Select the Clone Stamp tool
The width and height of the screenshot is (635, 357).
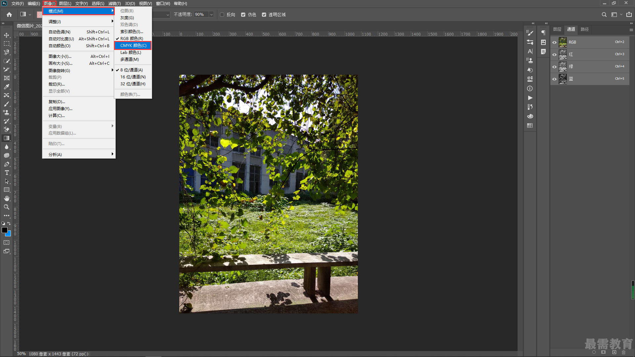click(7, 112)
